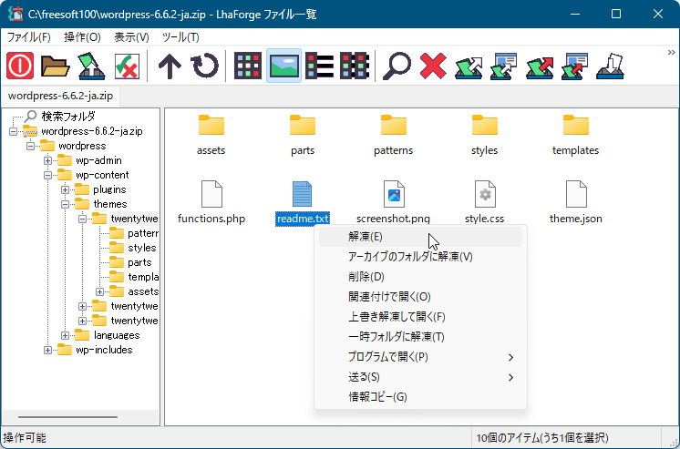Click the first window-and-tray extract icon

coord(503,66)
